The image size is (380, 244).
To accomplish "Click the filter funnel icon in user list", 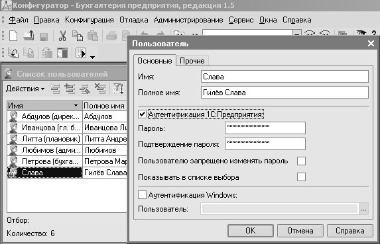I will [118, 89].
